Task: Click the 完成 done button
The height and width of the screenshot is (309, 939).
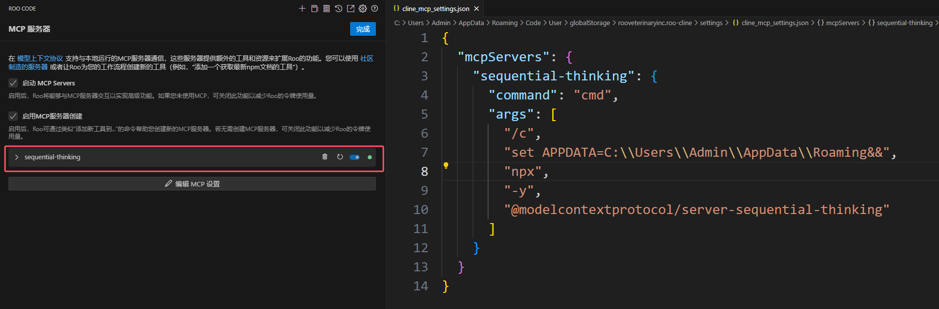Action: pos(363,29)
